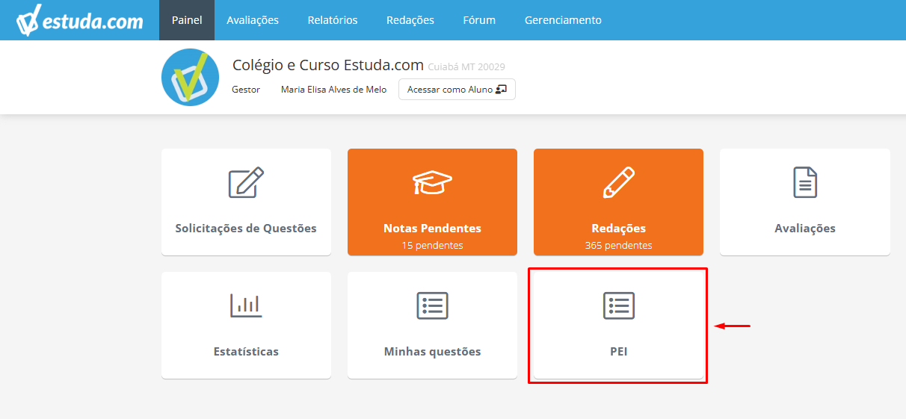The height and width of the screenshot is (419, 906).
Task: Click the list icon above Minhas questões
Action: (x=432, y=305)
